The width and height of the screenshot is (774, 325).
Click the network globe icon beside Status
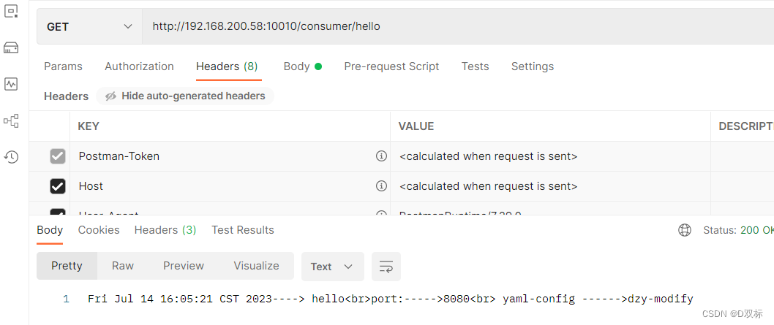[685, 230]
